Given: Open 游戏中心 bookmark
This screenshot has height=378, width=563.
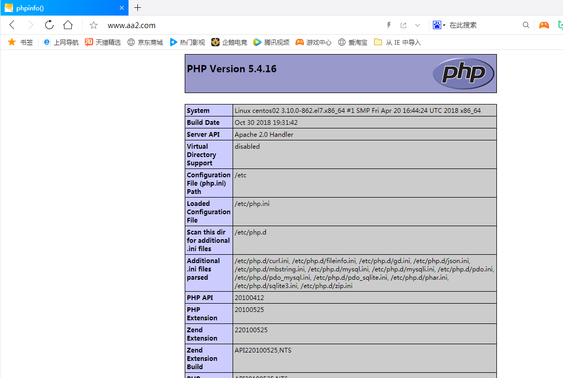Looking at the screenshot, I should coord(313,42).
